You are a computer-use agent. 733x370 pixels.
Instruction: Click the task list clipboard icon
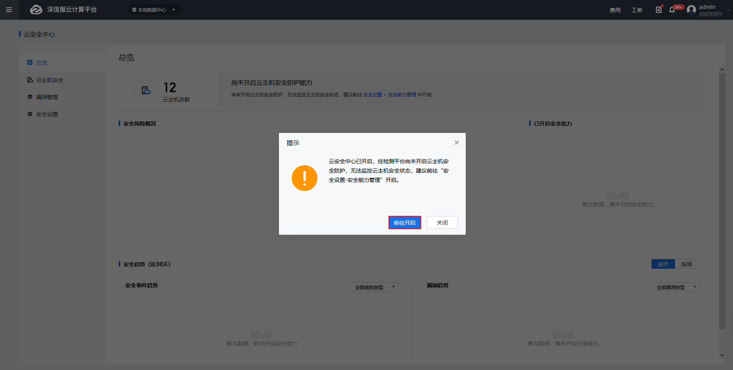(658, 10)
